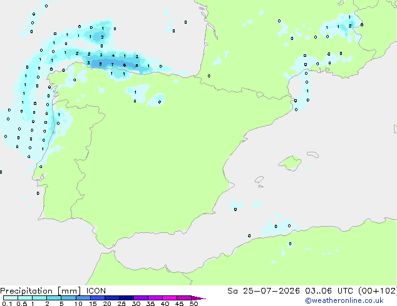The image size is (397, 306).
Task: Select the 15–20 mm blue legend swatch
Action: (x=97, y=298)
